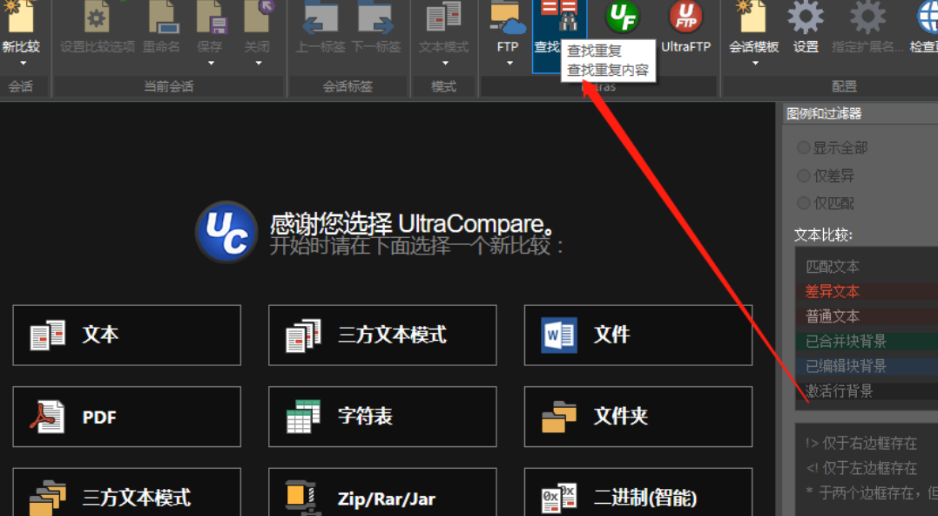This screenshot has height=516, width=938.
Task: Click the 仅于右边框存在 legend entry
Action: click(861, 443)
